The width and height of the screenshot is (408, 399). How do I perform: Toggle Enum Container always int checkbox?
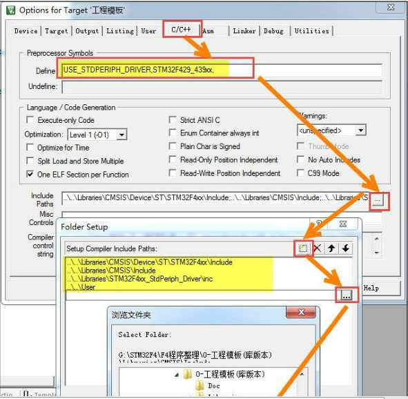(x=173, y=133)
